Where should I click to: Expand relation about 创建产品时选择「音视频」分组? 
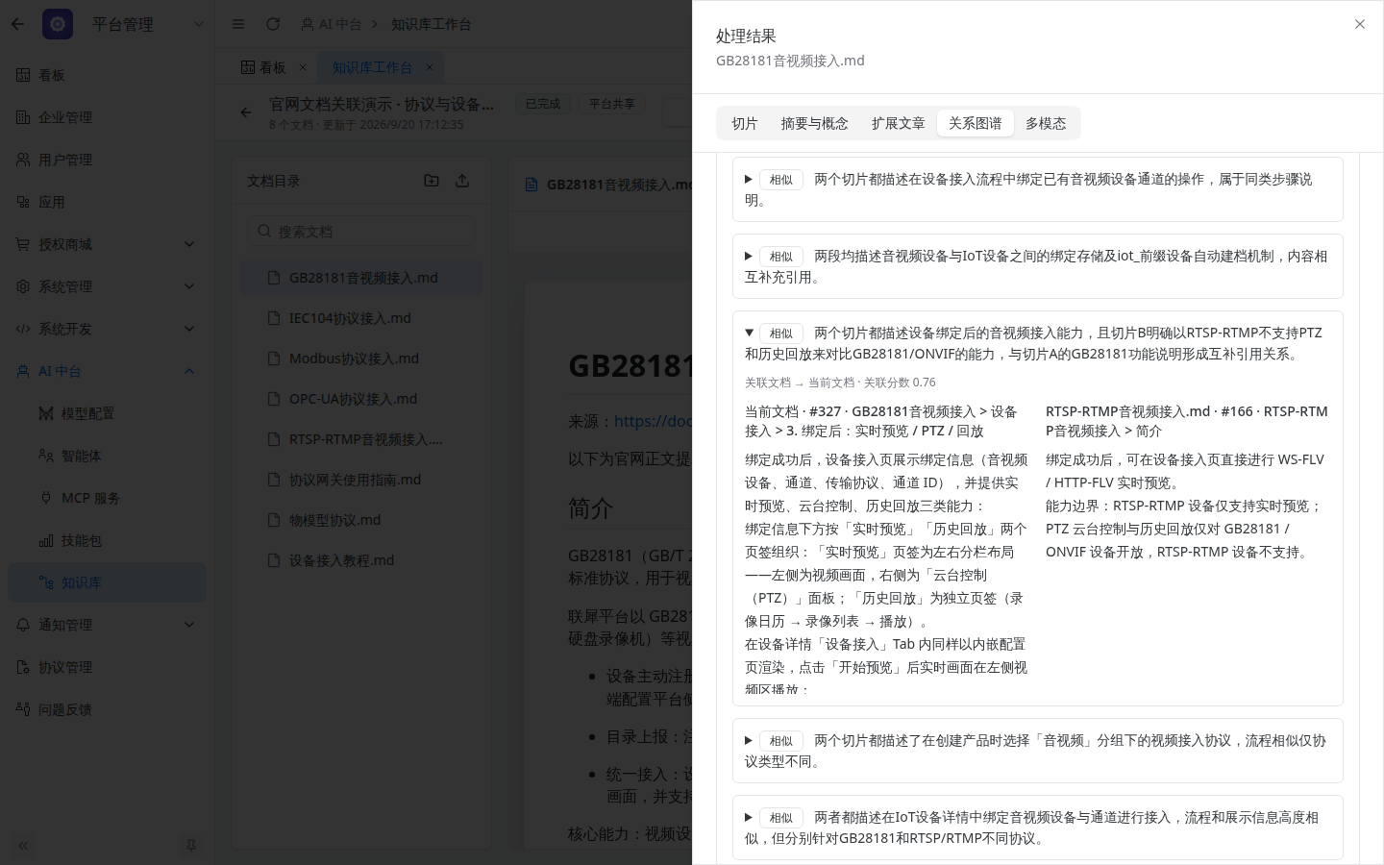pyautogui.click(x=1038, y=751)
